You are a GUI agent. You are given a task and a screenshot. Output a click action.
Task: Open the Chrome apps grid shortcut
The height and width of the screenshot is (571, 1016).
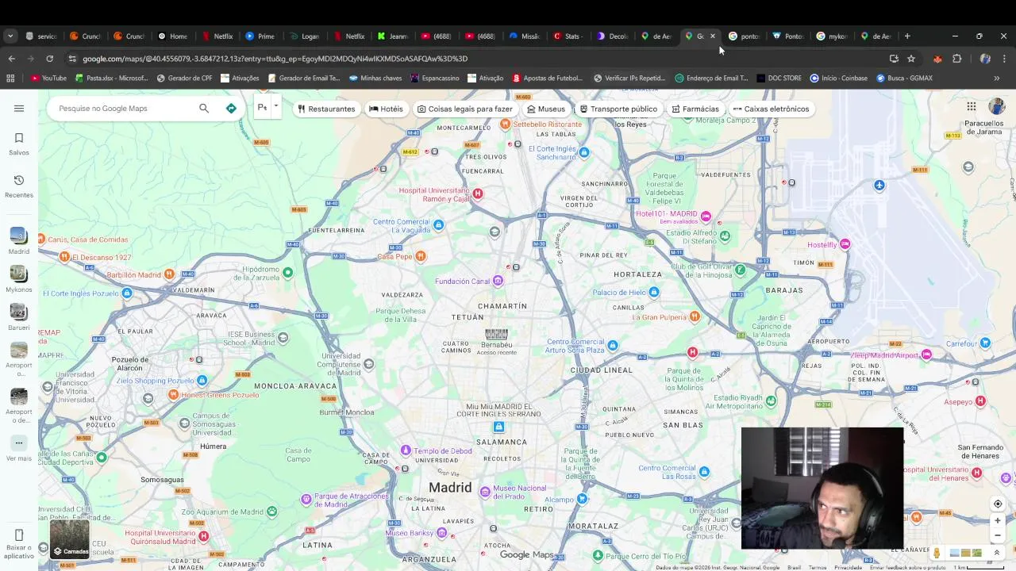pos(10,78)
